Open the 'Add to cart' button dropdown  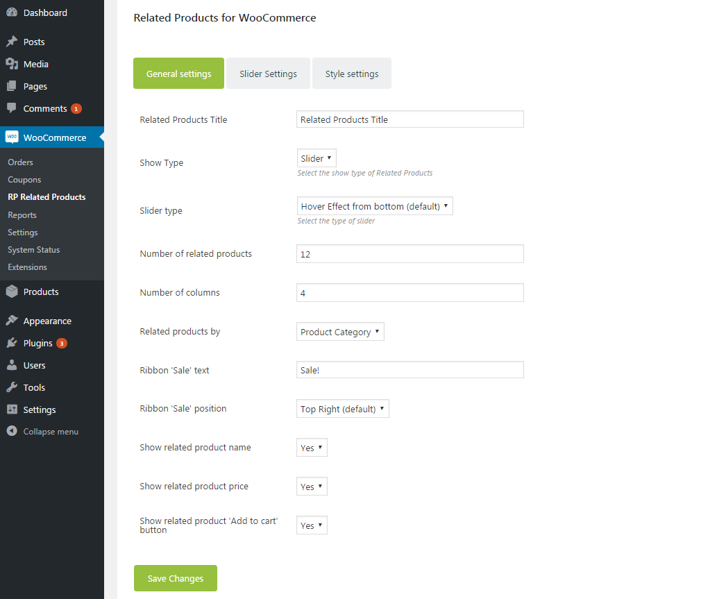coord(312,525)
